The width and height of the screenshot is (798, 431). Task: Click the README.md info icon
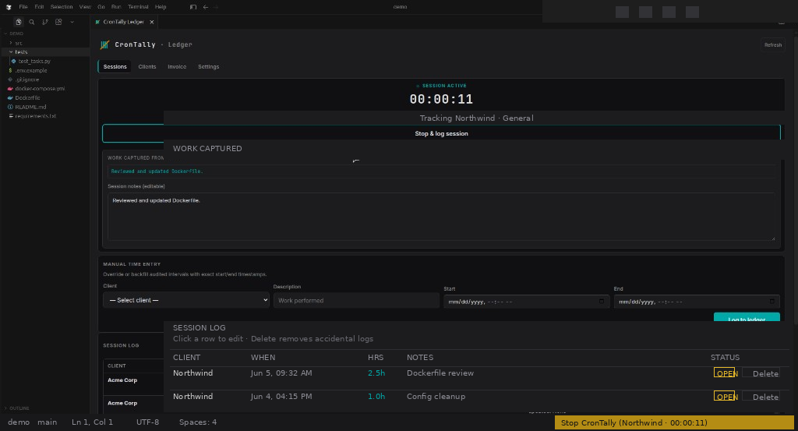(x=10, y=107)
